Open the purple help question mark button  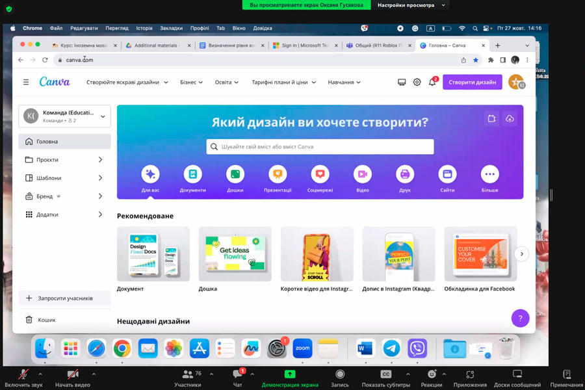click(520, 318)
